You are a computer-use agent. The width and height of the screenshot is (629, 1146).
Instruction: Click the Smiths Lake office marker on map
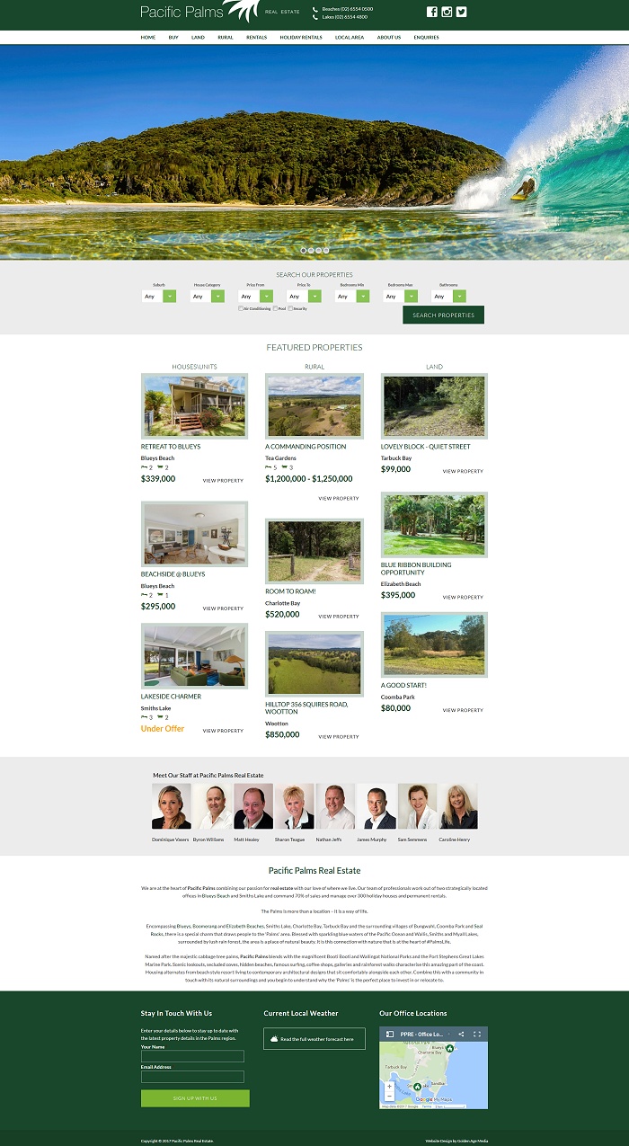pos(418,1088)
